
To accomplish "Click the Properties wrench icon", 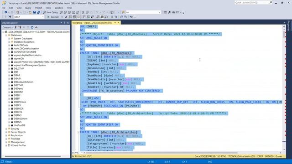I will coord(169,12).
